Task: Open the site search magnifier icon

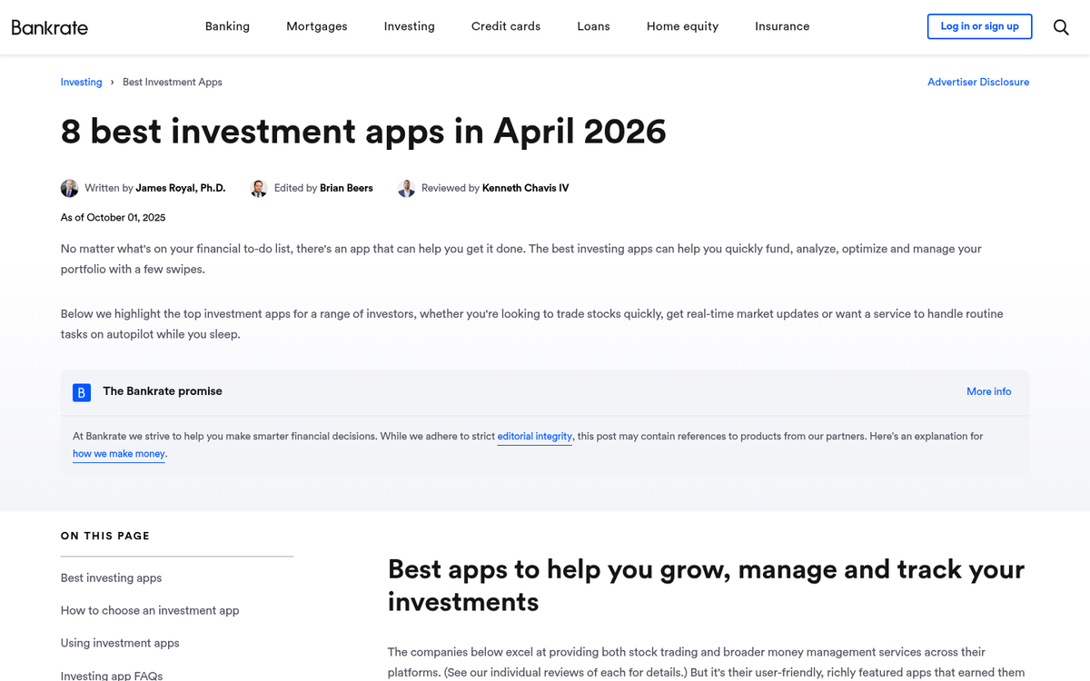Action: coord(1061,26)
